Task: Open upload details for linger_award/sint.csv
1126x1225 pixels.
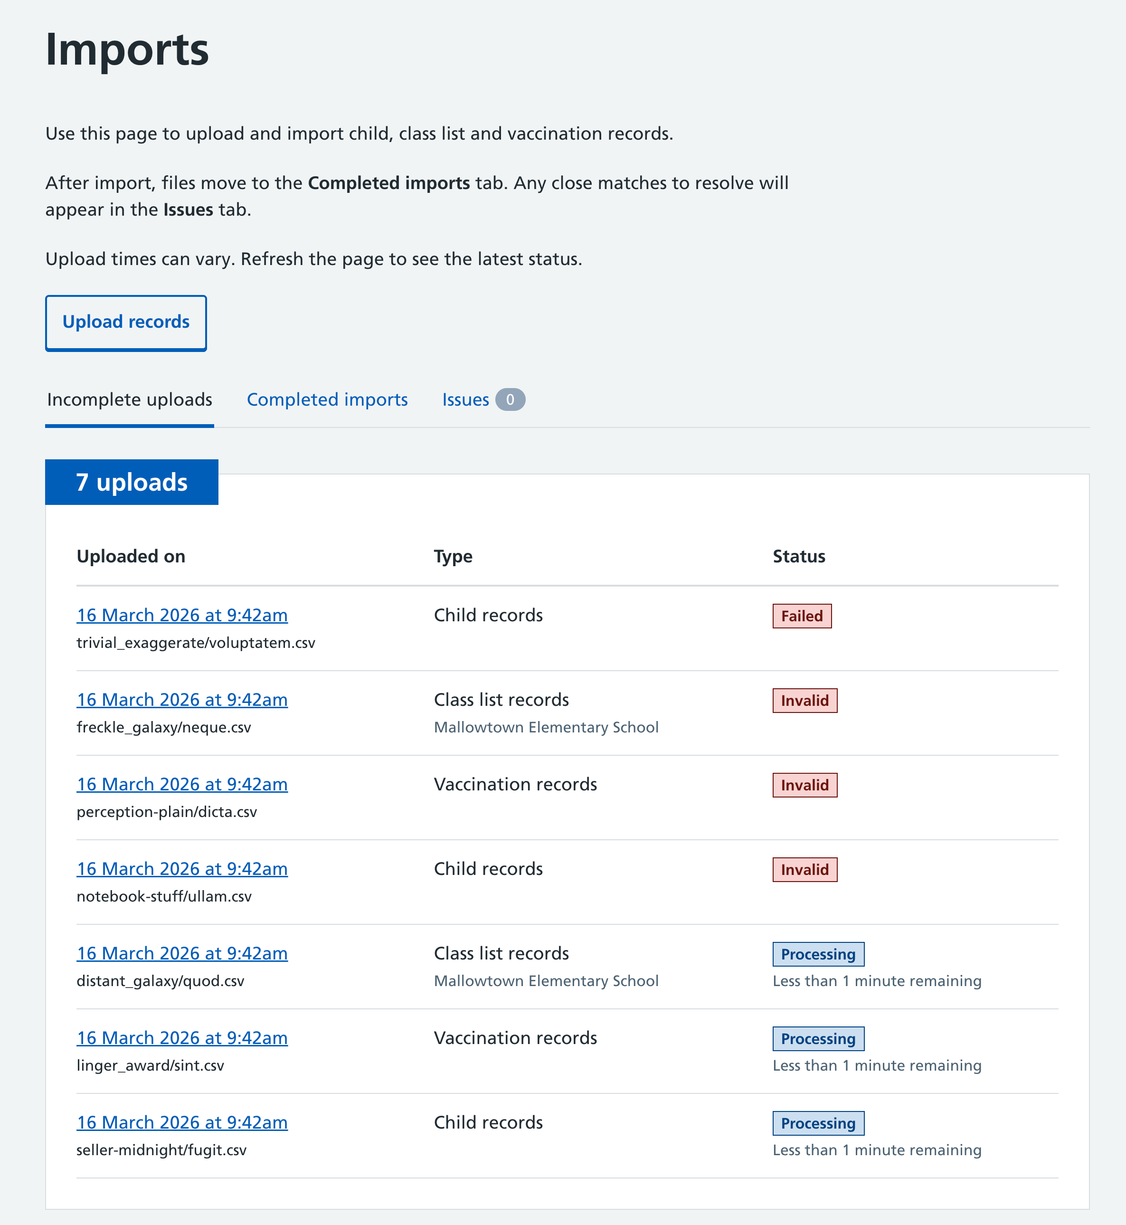Action: coord(182,1038)
